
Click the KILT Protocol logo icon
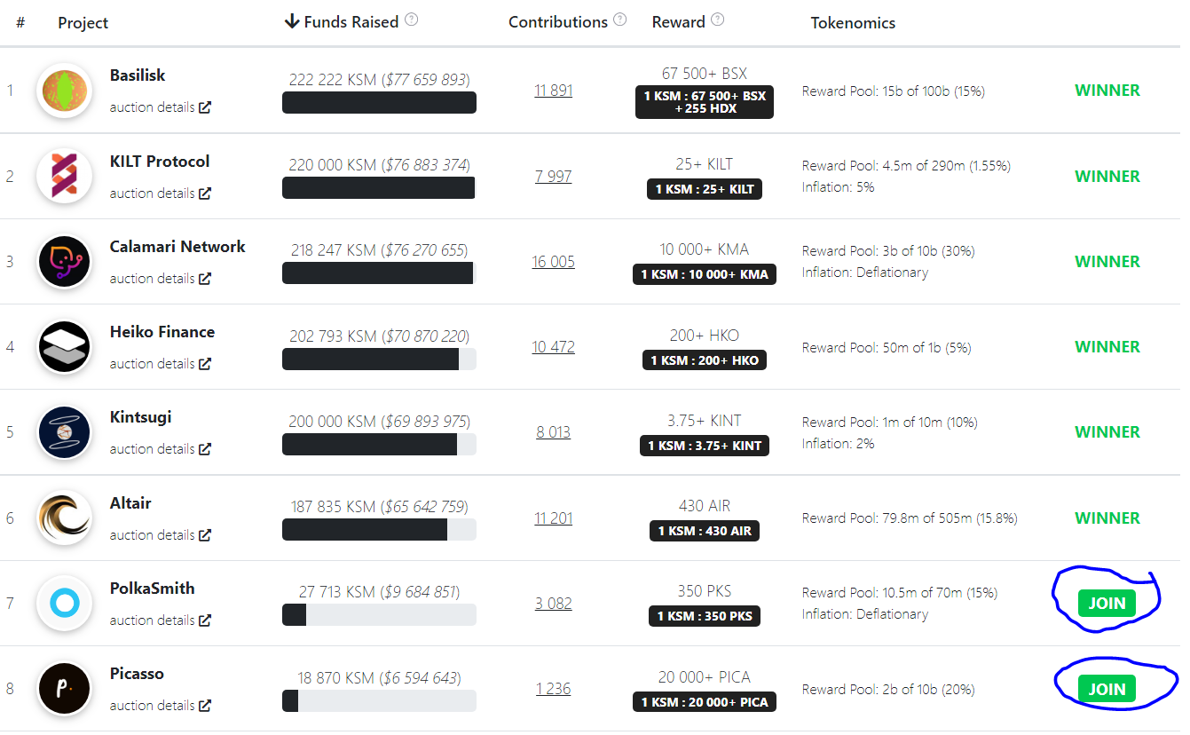[x=65, y=176]
